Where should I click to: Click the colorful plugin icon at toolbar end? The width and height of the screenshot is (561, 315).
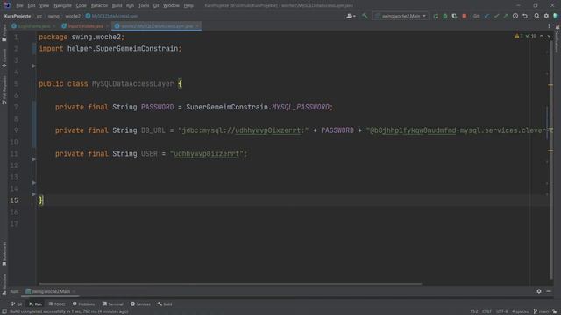click(556, 16)
